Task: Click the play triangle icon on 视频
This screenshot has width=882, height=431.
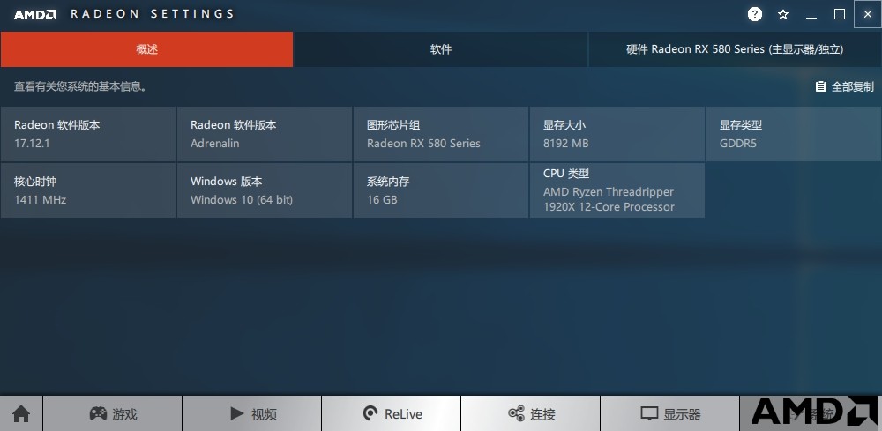Action: click(236, 413)
